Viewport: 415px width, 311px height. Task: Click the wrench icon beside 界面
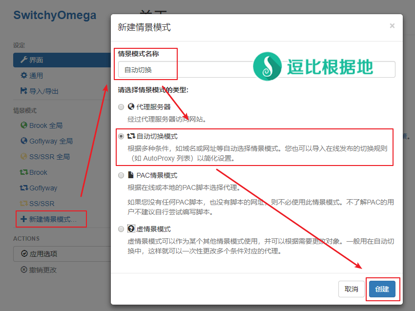click(x=23, y=60)
